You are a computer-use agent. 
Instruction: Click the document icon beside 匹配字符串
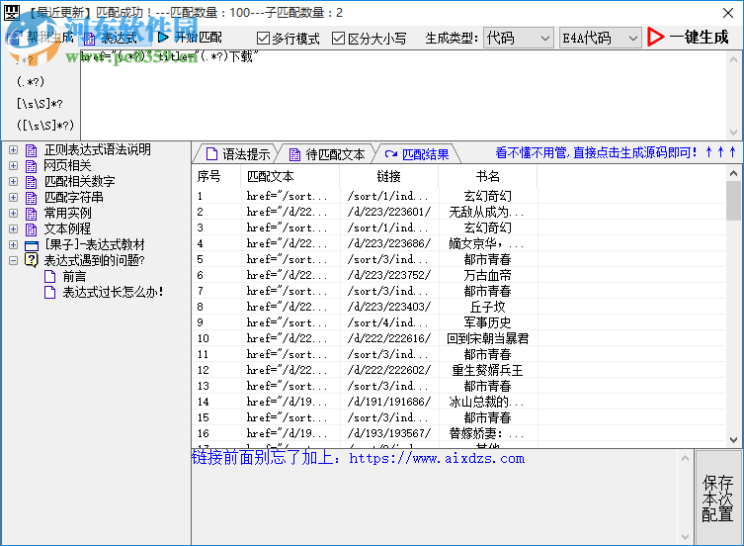point(32,197)
